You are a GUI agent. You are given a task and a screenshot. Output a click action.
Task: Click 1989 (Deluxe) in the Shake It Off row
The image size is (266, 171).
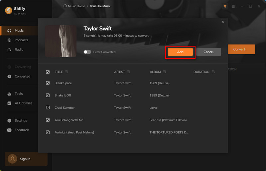[160, 95]
